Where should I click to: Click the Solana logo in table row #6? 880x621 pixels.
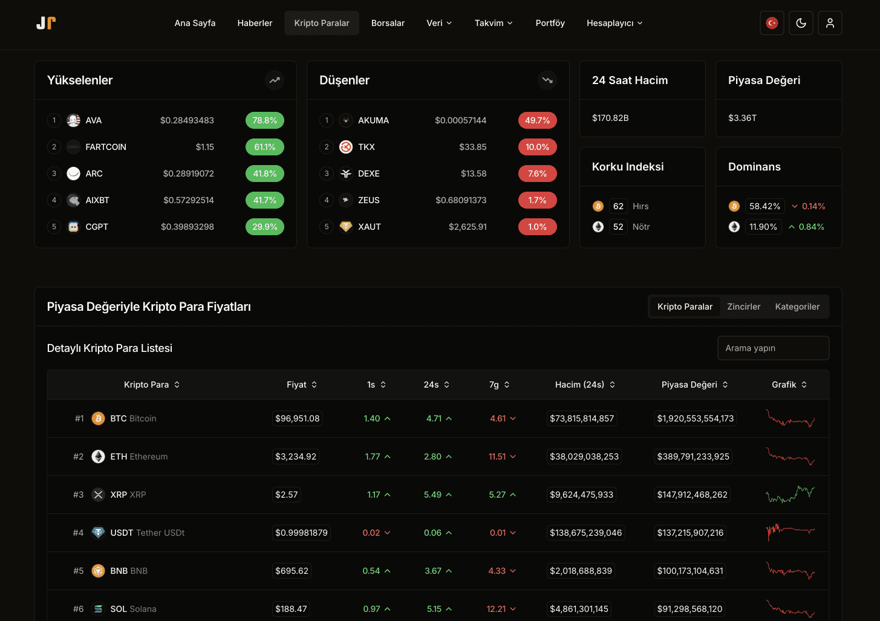point(98,609)
